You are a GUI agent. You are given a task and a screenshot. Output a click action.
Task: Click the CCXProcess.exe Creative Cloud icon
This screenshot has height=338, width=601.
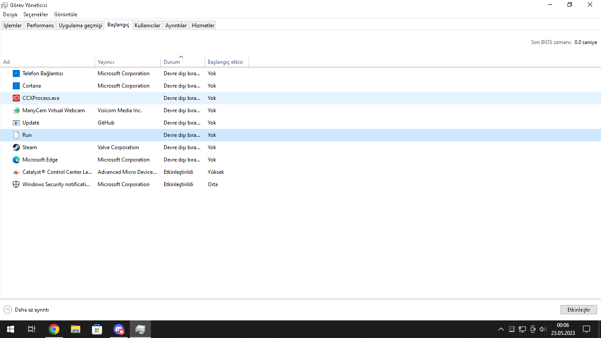[16, 98]
